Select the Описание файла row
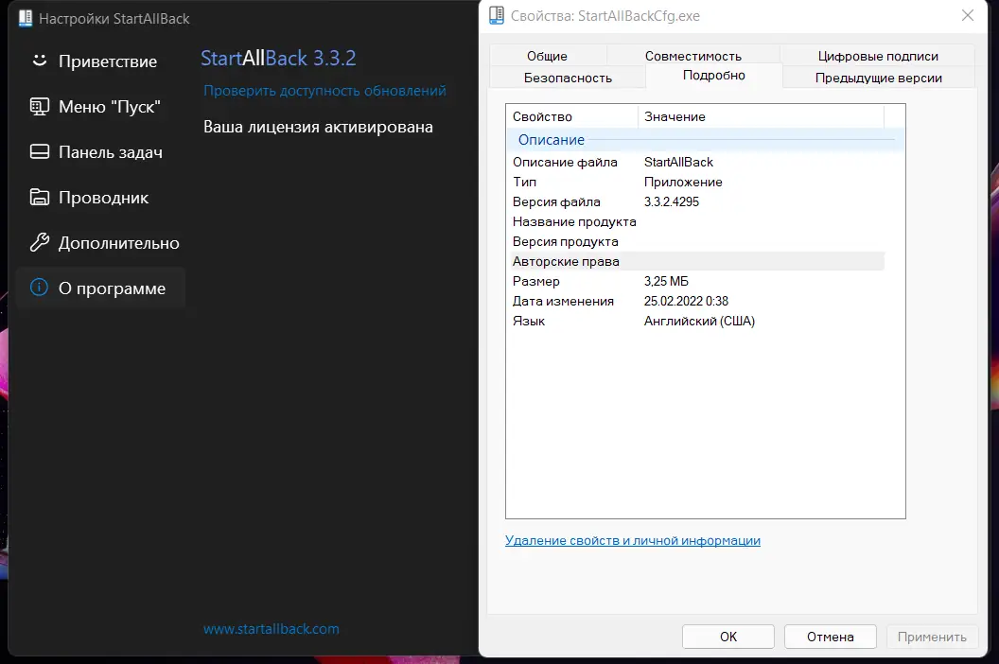Viewport: 999px width, 664px height. pyautogui.click(x=695, y=162)
